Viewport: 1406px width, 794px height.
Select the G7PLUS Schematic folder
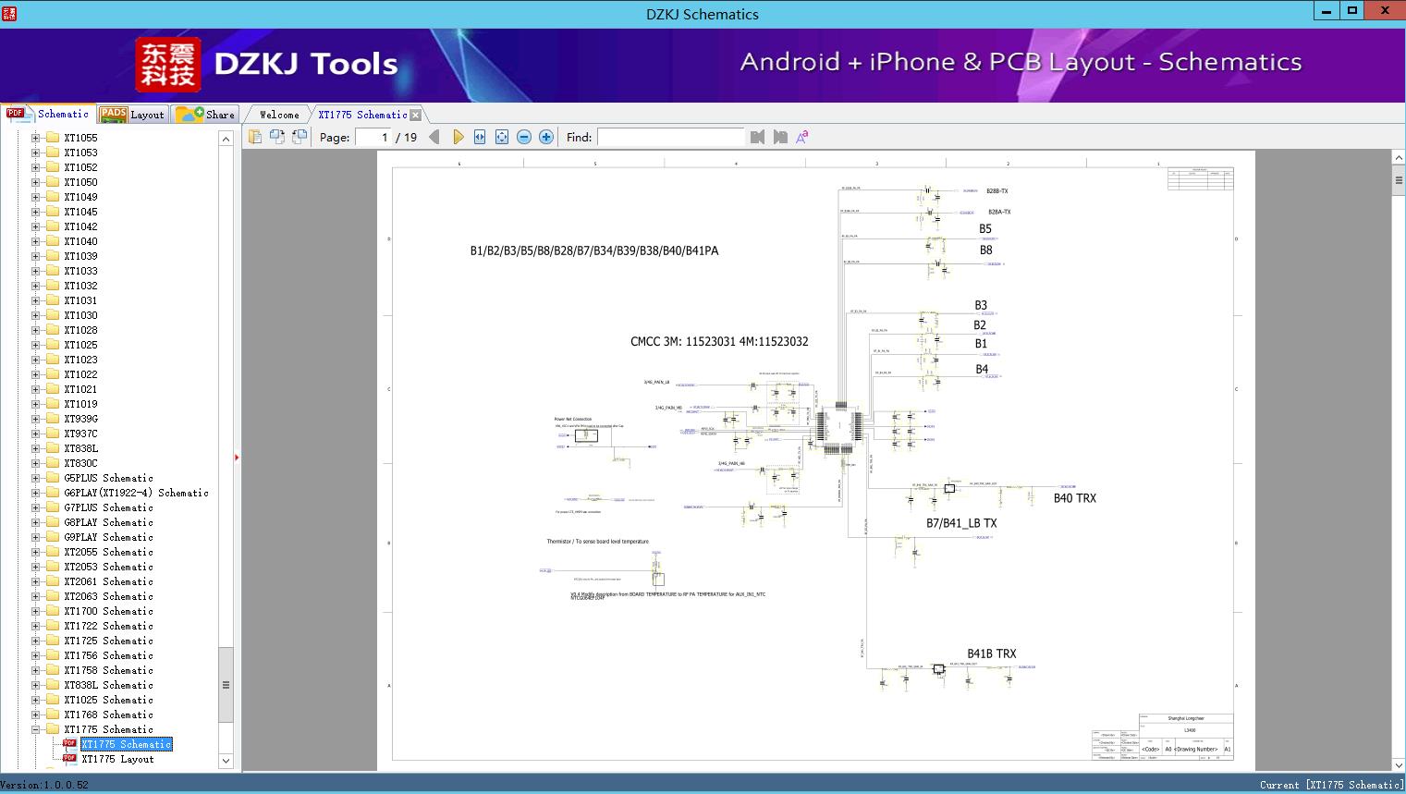pos(108,507)
